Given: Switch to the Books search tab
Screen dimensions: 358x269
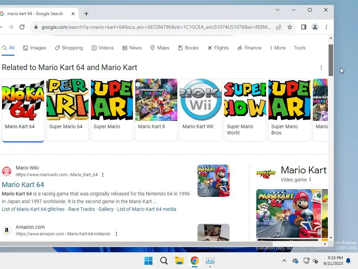Looking at the screenshot, I should (188, 48).
